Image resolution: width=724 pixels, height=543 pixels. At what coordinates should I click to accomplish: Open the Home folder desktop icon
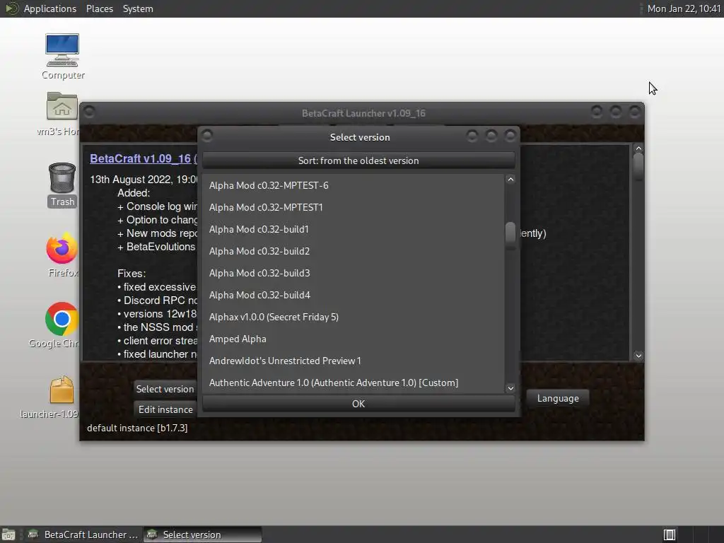[62, 106]
